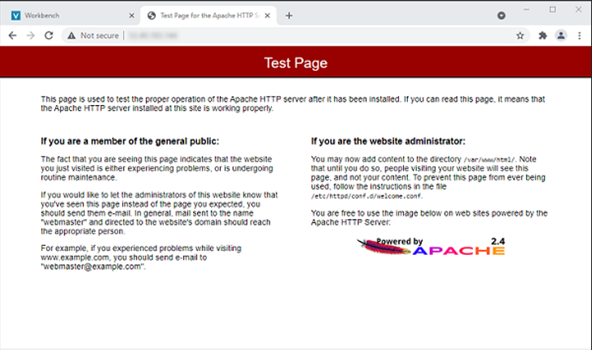Click the www.example.com text
The height and width of the screenshot is (350, 592).
click(x=75, y=257)
